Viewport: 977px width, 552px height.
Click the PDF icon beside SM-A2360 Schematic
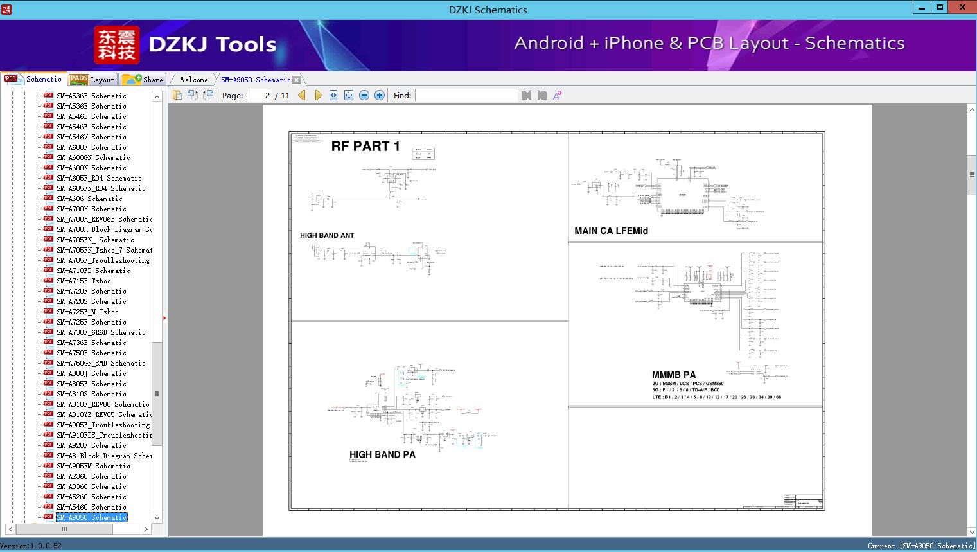pos(48,476)
